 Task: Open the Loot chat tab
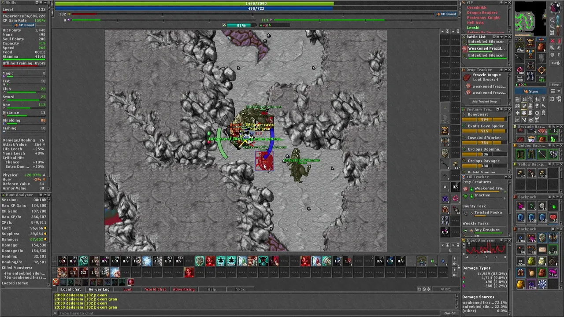[x=127, y=289]
